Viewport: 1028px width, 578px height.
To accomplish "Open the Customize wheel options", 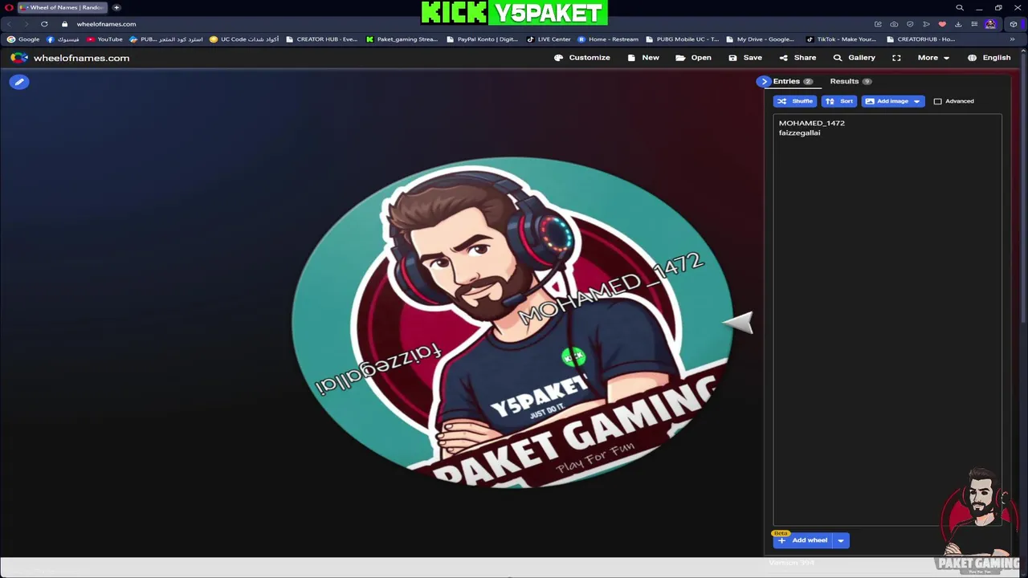I will point(582,58).
